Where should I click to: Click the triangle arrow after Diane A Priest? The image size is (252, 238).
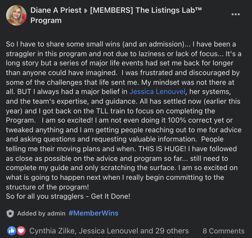(x=86, y=11)
